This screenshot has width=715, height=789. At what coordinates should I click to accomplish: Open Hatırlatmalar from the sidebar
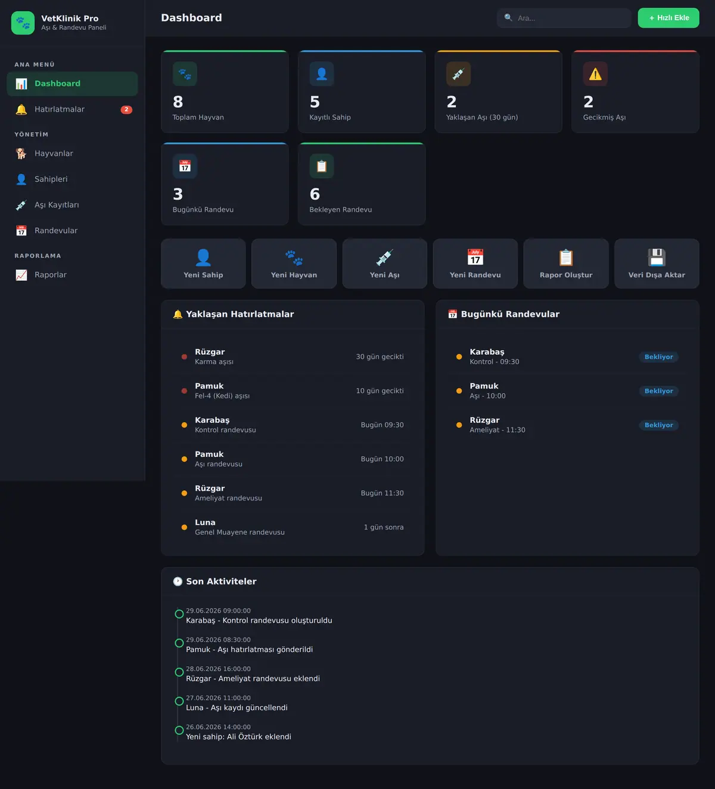coord(72,109)
